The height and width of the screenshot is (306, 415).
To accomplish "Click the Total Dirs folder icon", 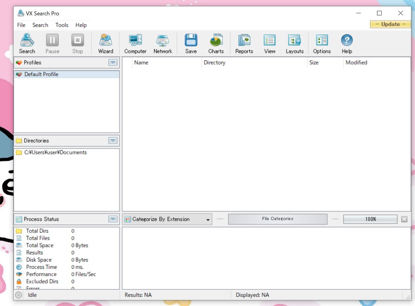I will coord(19,231).
